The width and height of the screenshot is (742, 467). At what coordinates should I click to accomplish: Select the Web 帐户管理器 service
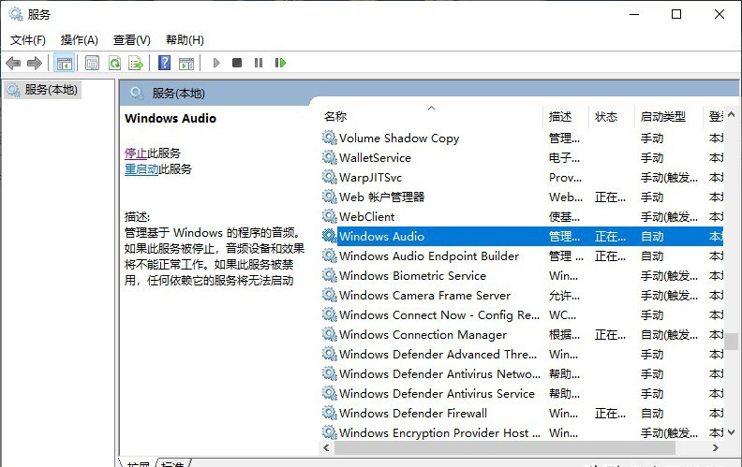click(x=381, y=197)
